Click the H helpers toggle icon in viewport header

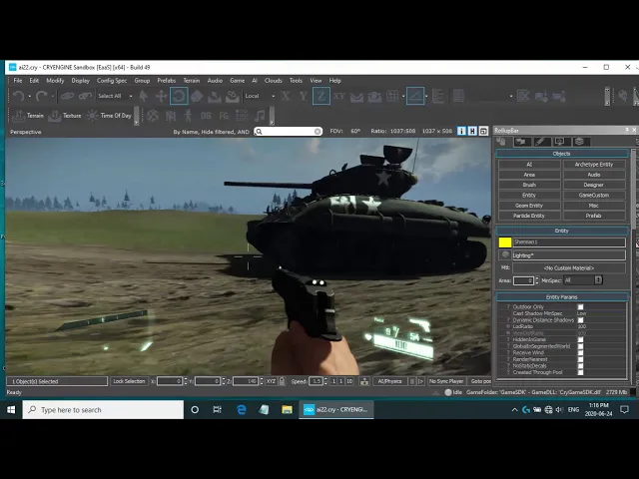472,131
